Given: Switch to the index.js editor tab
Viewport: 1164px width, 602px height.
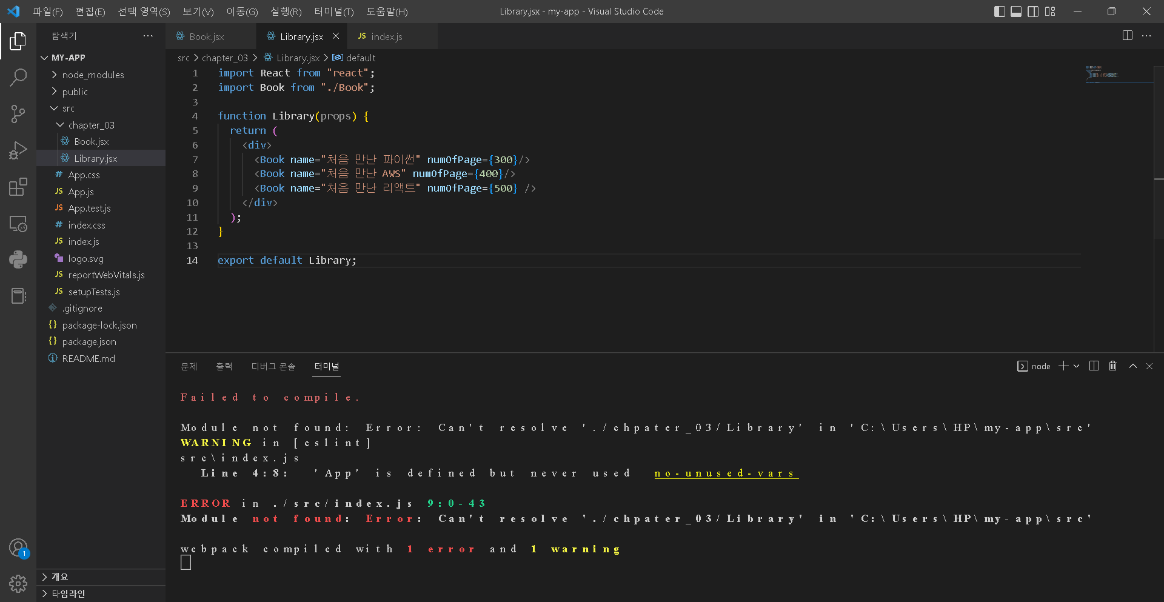Looking at the screenshot, I should (392, 36).
